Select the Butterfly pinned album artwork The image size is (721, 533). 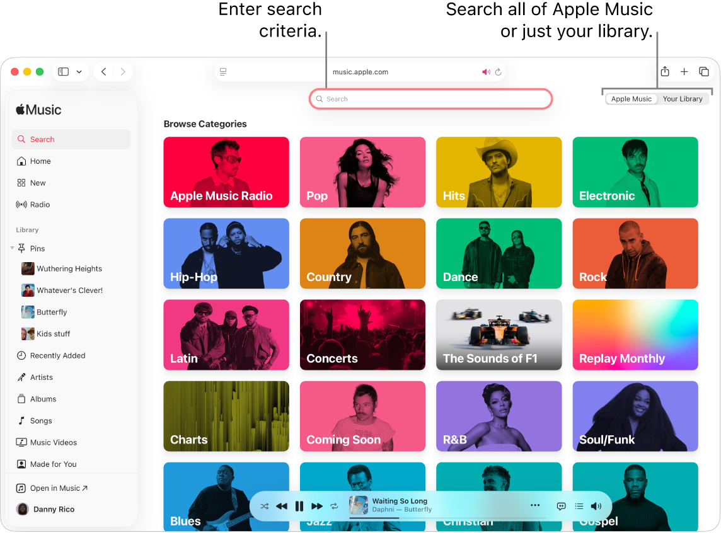(x=28, y=312)
